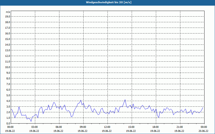The width and height of the screenshot is (215, 134).
Task: Select the 19,0 y-axis label
Action: pos(8,16)
